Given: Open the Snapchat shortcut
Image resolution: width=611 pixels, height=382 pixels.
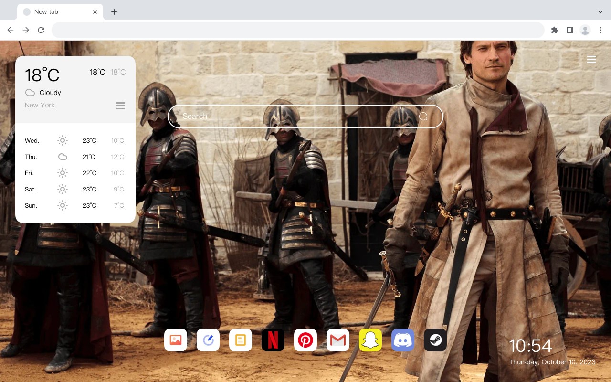Looking at the screenshot, I should tap(370, 340).
